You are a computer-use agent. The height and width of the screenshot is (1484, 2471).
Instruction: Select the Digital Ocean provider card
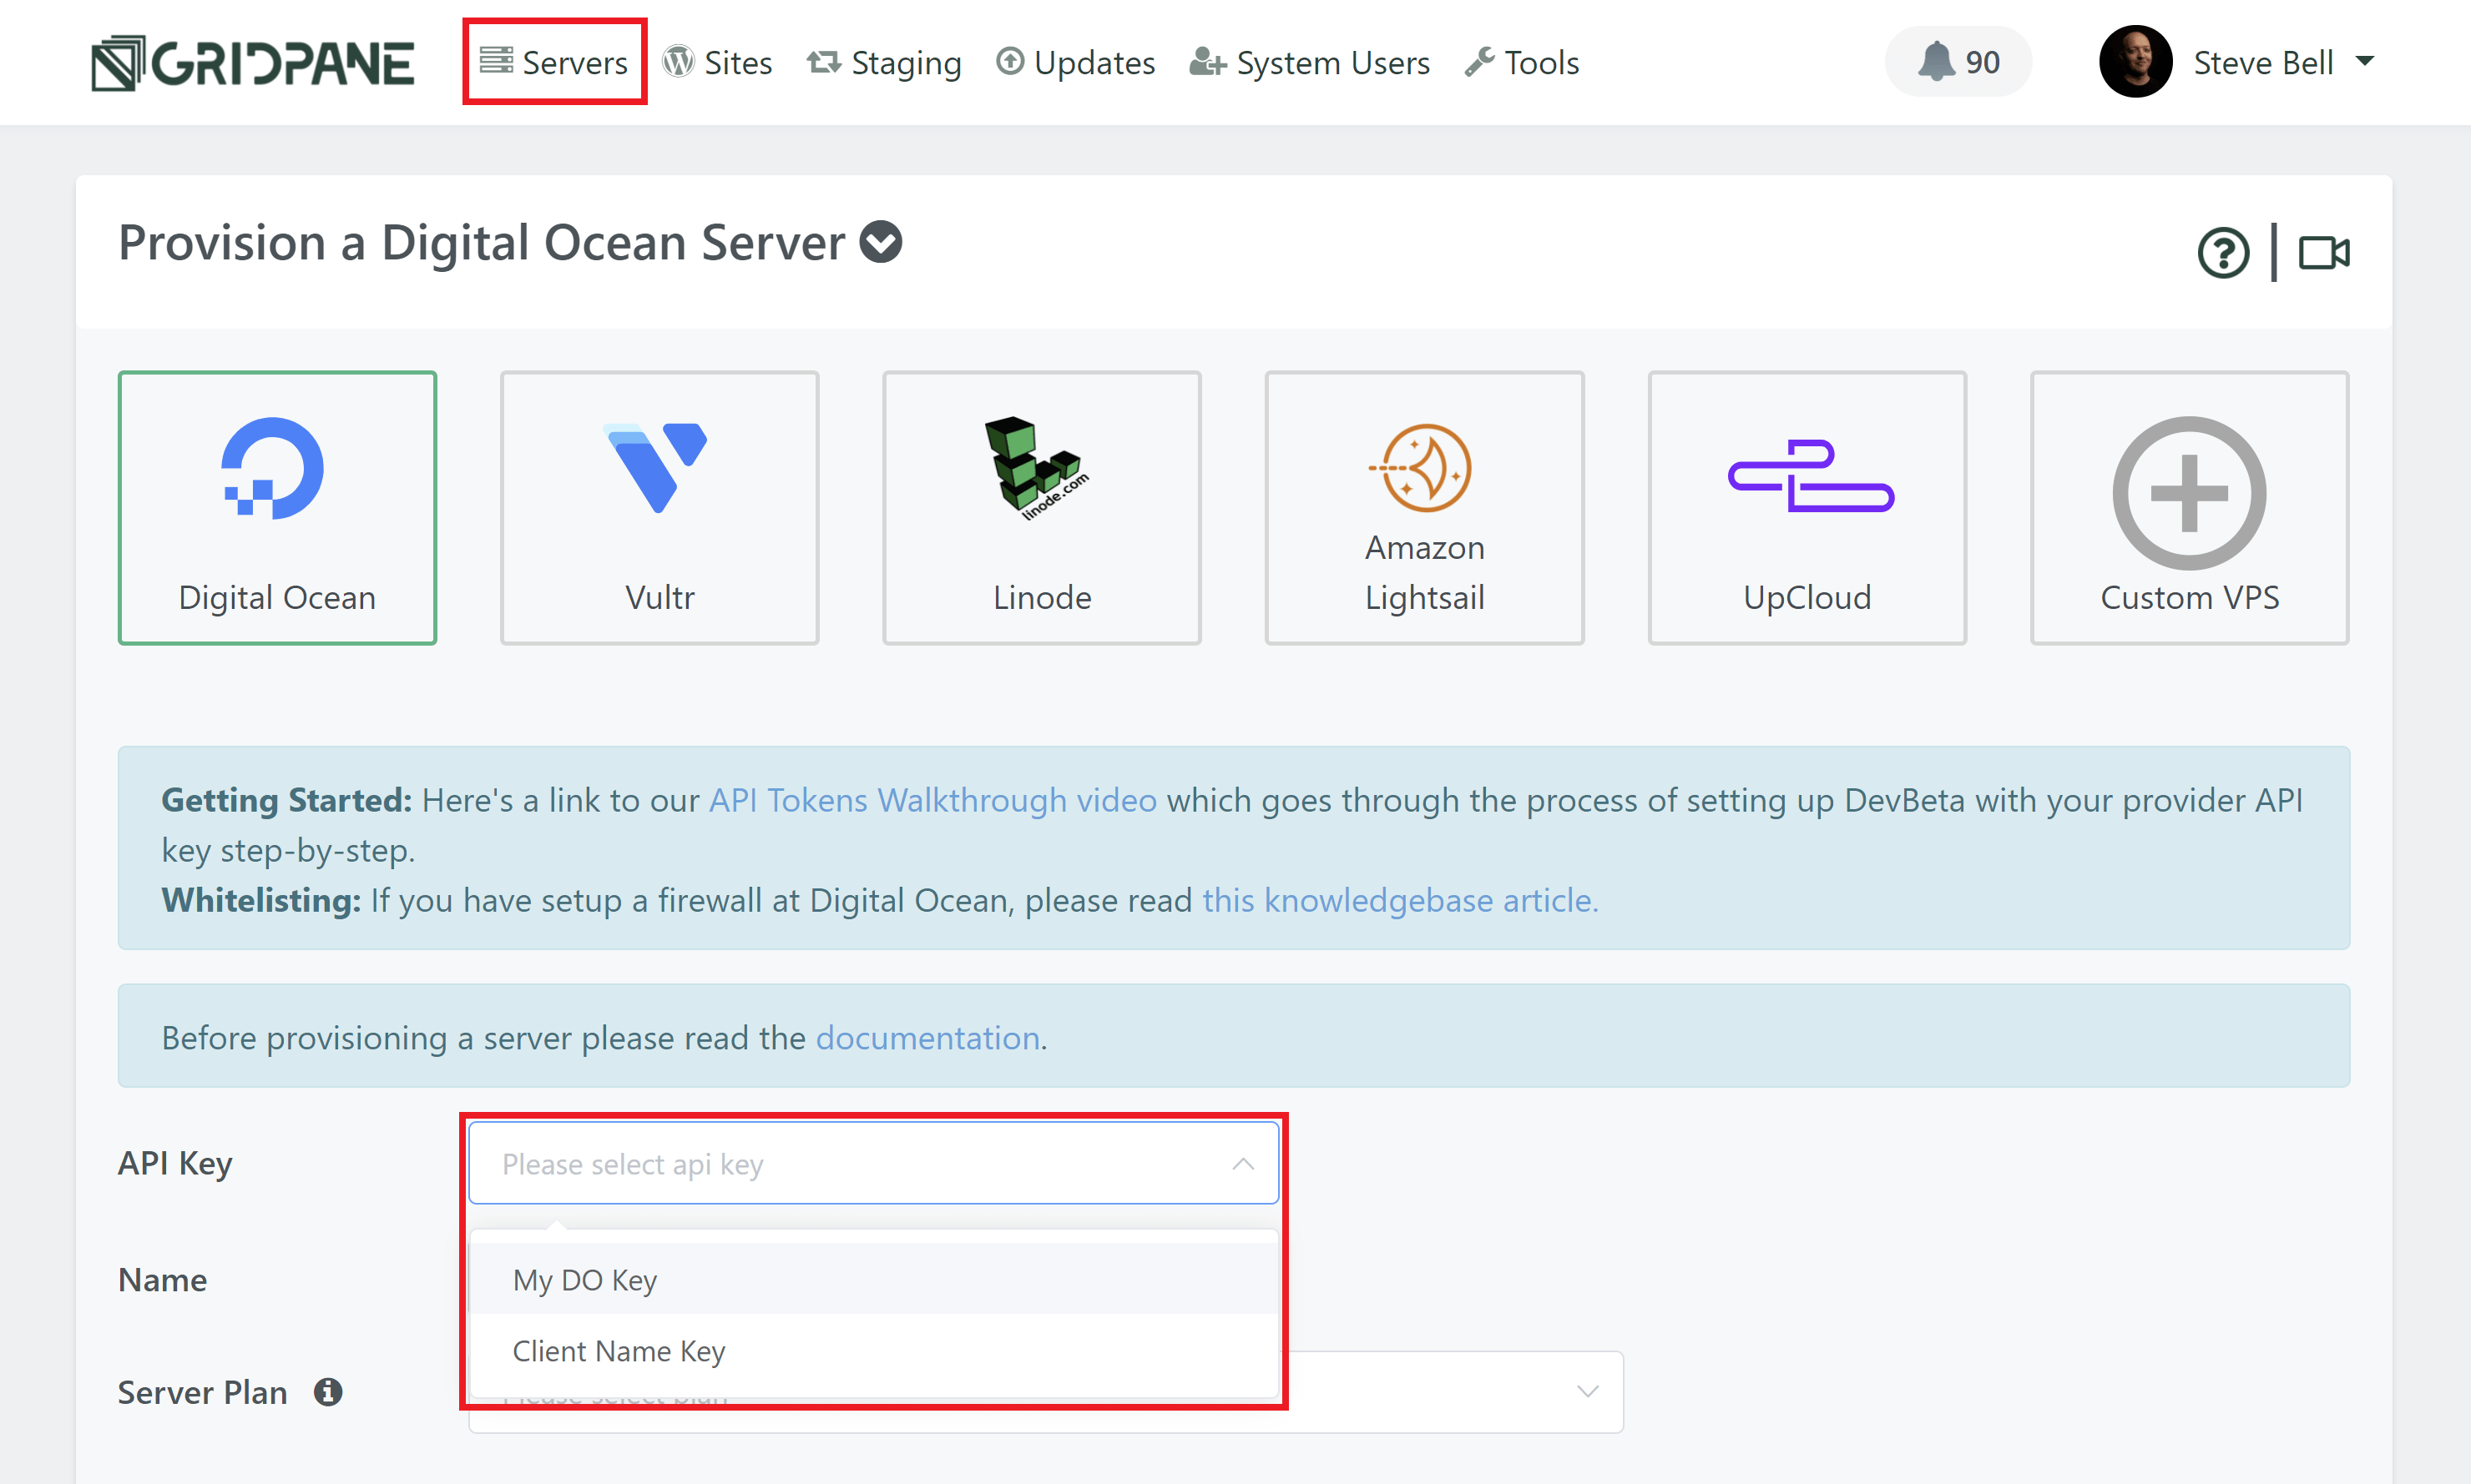(x=277, y=508)
